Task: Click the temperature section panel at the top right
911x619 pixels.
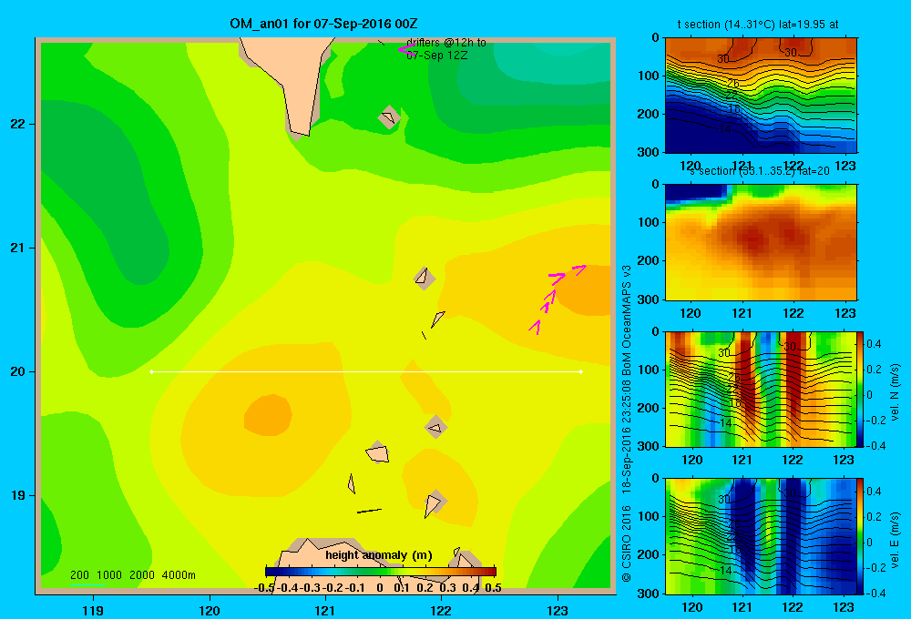Action: (761, 96)
